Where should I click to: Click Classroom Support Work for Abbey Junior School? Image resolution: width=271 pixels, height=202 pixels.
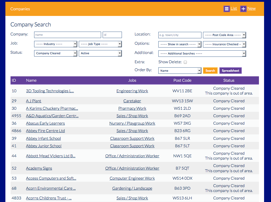(x=132, y=146)
